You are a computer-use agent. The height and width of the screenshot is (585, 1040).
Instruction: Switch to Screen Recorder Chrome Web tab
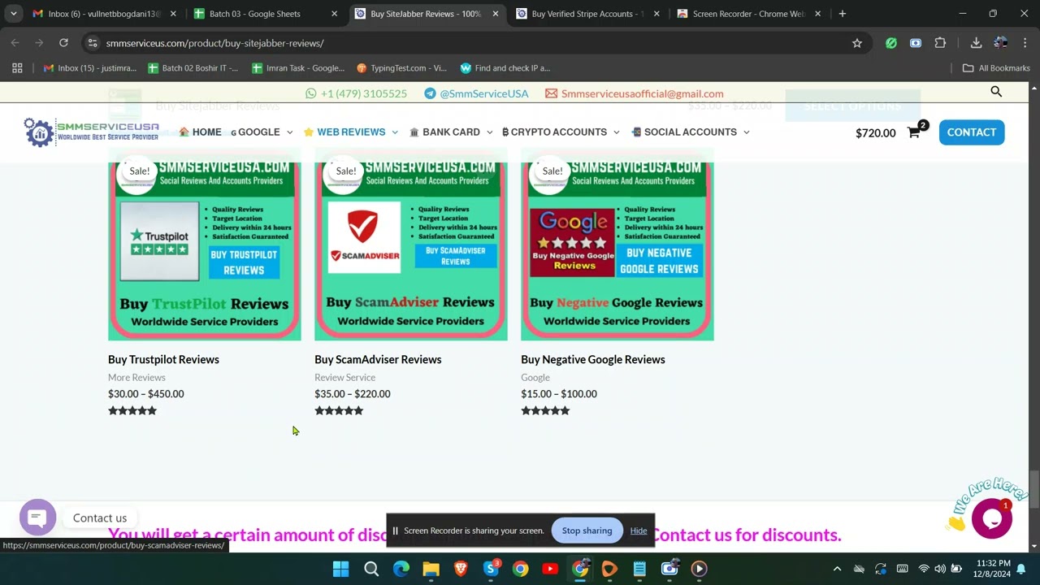(748, 14)
